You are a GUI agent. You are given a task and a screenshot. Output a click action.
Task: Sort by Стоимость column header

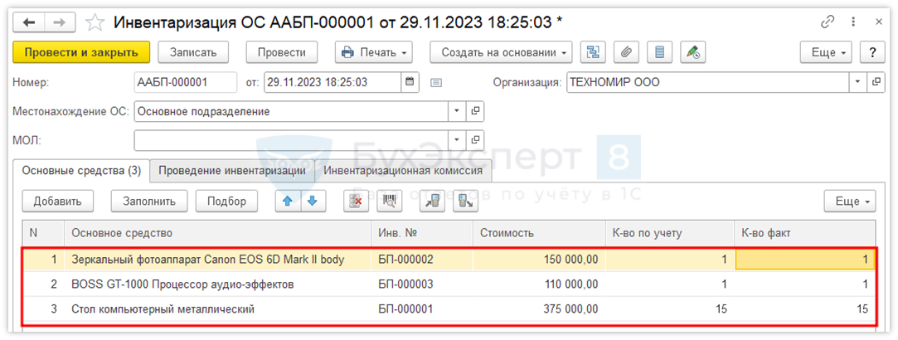(x=539, y=233)
